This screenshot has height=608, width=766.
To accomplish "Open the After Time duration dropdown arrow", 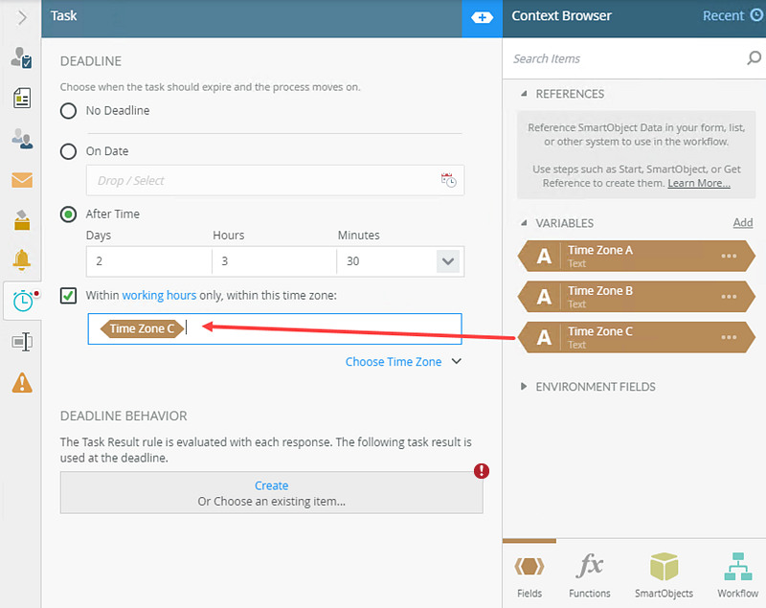I will (x=447, y=261).
